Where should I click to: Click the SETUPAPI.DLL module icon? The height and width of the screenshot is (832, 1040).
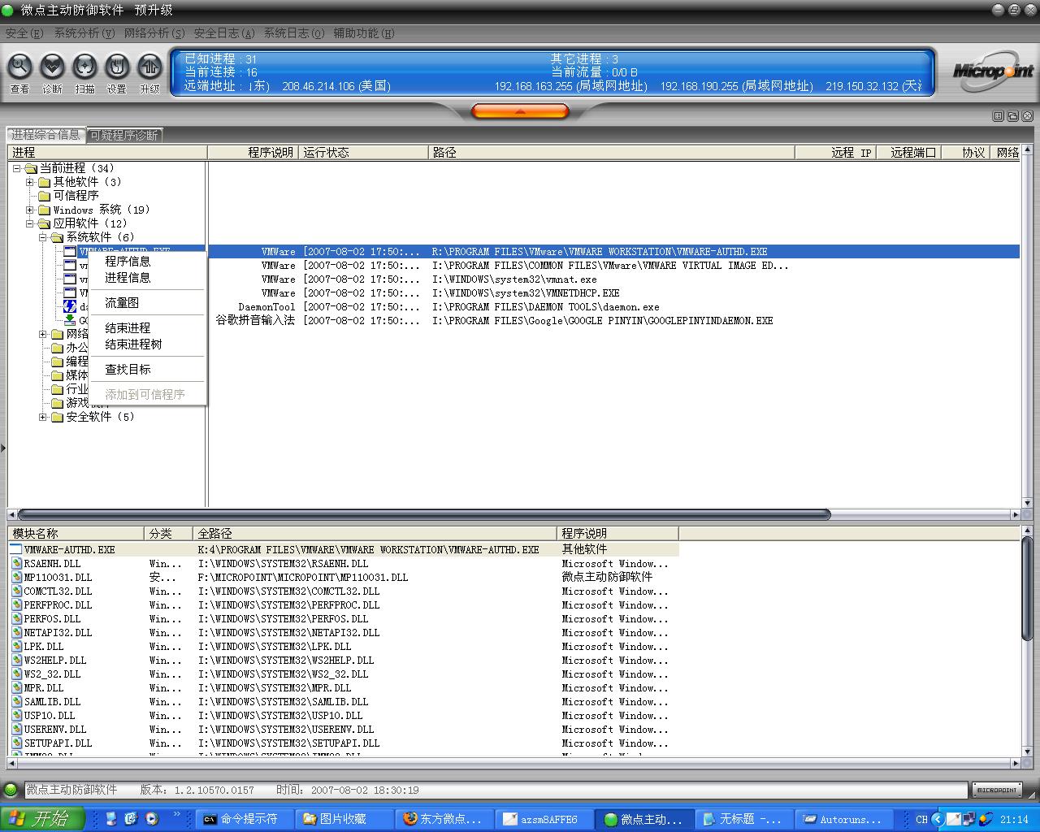click(17, 743)
